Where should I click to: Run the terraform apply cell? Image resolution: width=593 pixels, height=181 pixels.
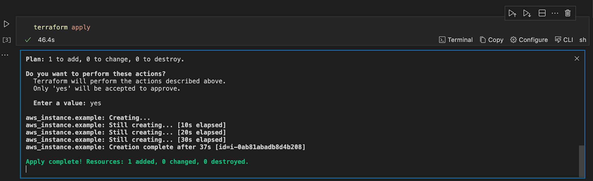(x=6, y=24)
